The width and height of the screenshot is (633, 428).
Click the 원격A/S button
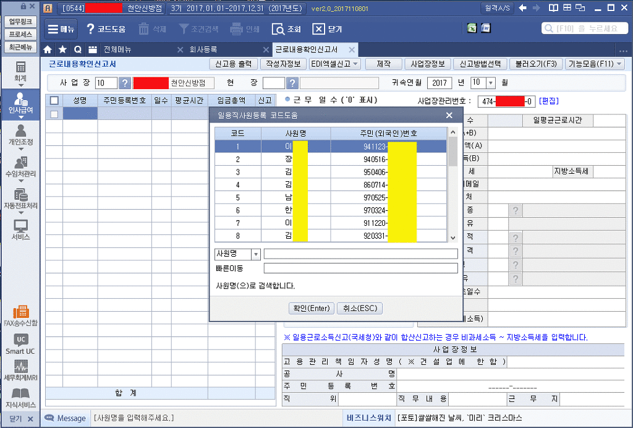496,7
